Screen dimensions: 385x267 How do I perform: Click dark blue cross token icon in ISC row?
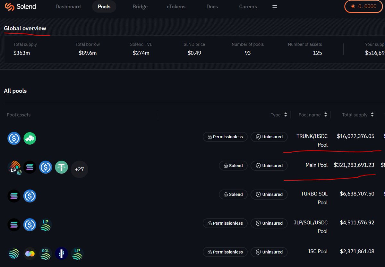[x=61, y=254]
